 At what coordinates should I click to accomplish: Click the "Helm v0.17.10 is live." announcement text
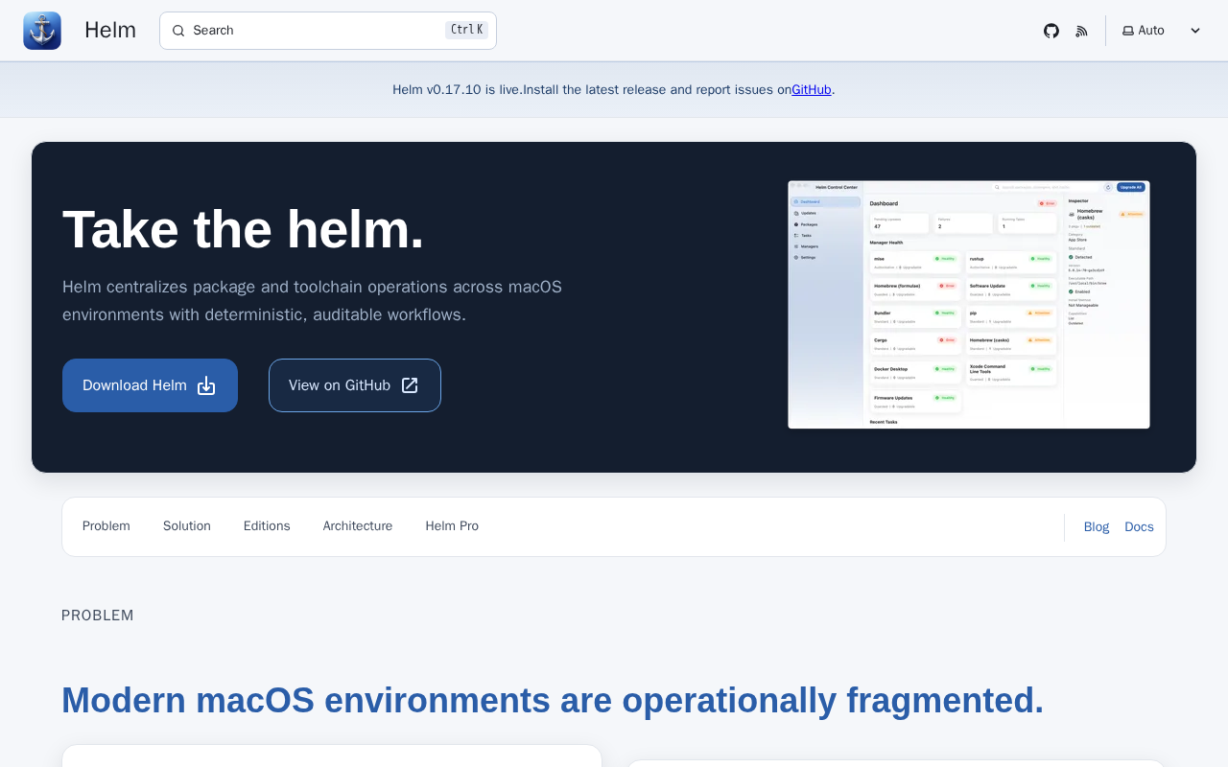[x=458, y=89]
